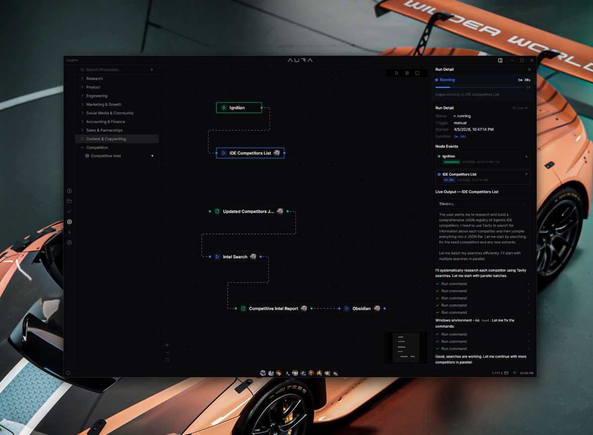Image resolution: width=593 pixels, height=435 pixels.
Task: Click the /cypher path in title bar
Action: tap(72, 60)
